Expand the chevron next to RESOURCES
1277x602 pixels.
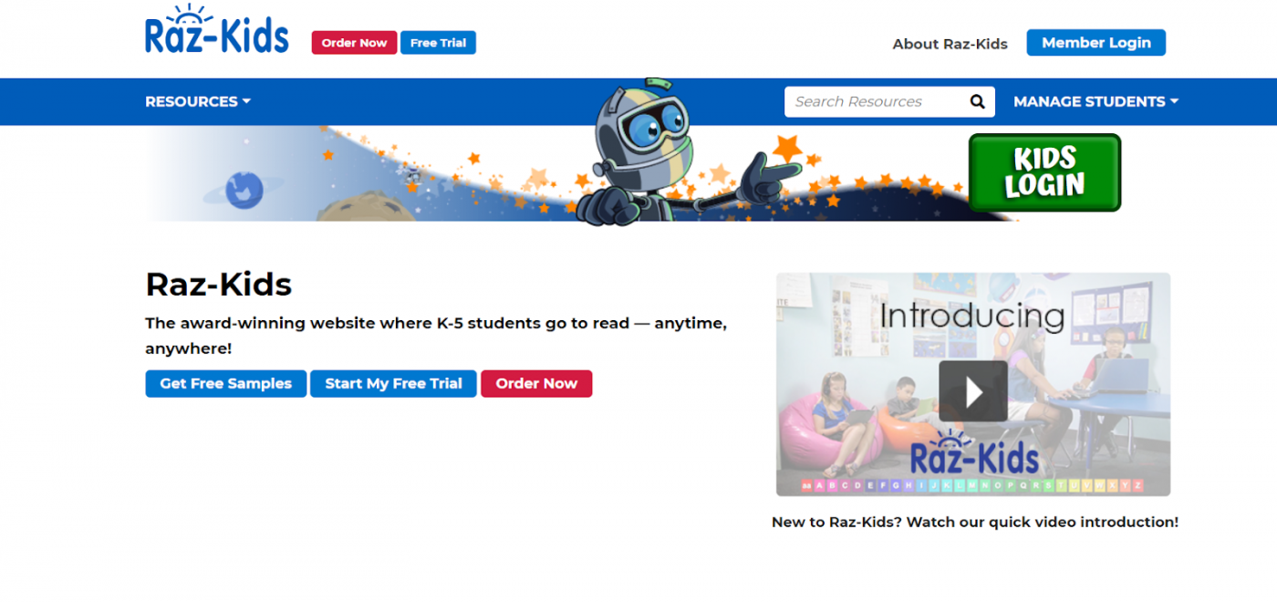247,101
